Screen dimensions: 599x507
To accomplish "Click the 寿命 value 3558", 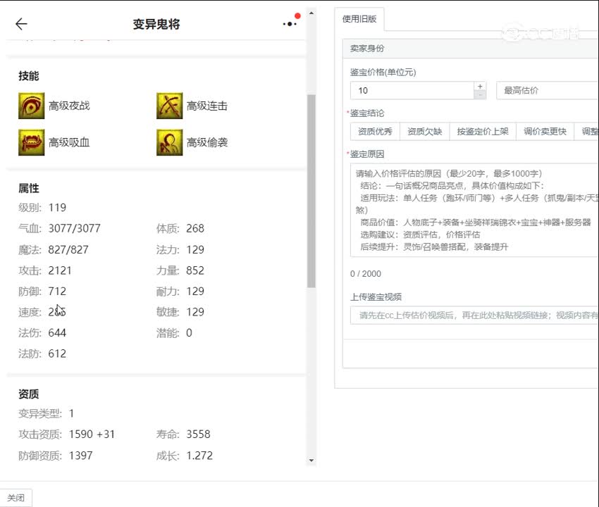I will pyautogui.click(x=198, y=434).
